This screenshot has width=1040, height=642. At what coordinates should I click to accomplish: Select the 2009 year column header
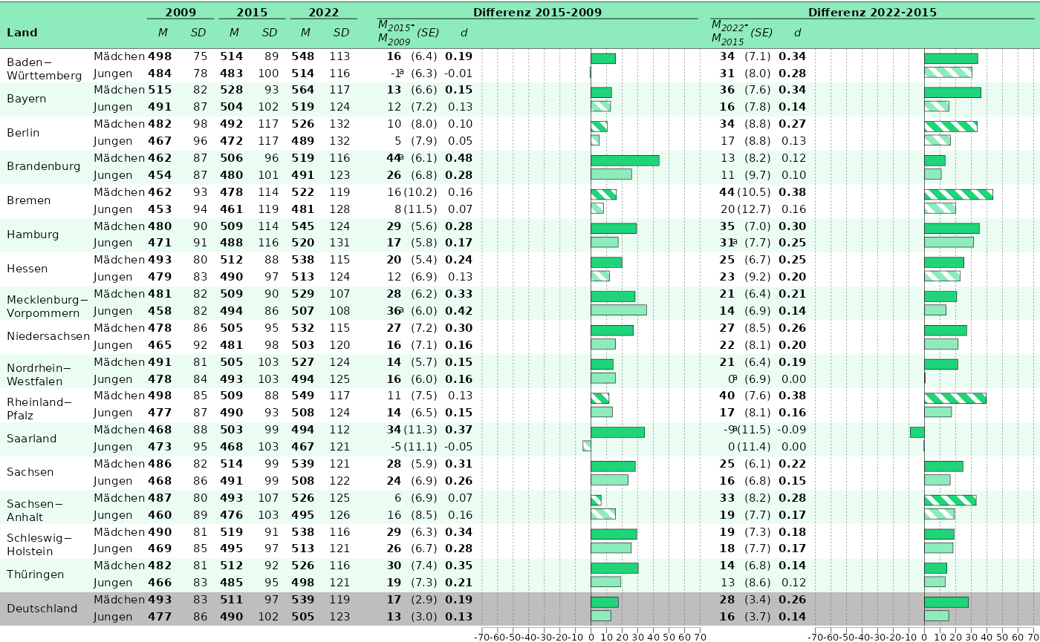tap(181, 13)
